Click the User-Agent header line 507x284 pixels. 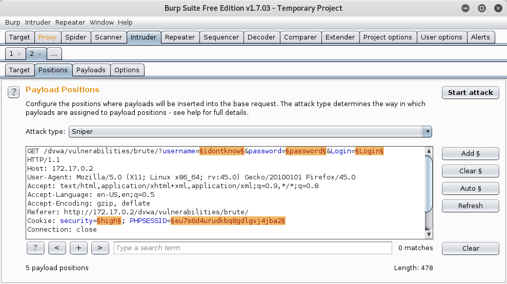191,177
